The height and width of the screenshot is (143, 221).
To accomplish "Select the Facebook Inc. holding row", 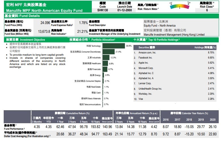I will tap(175, 58).
